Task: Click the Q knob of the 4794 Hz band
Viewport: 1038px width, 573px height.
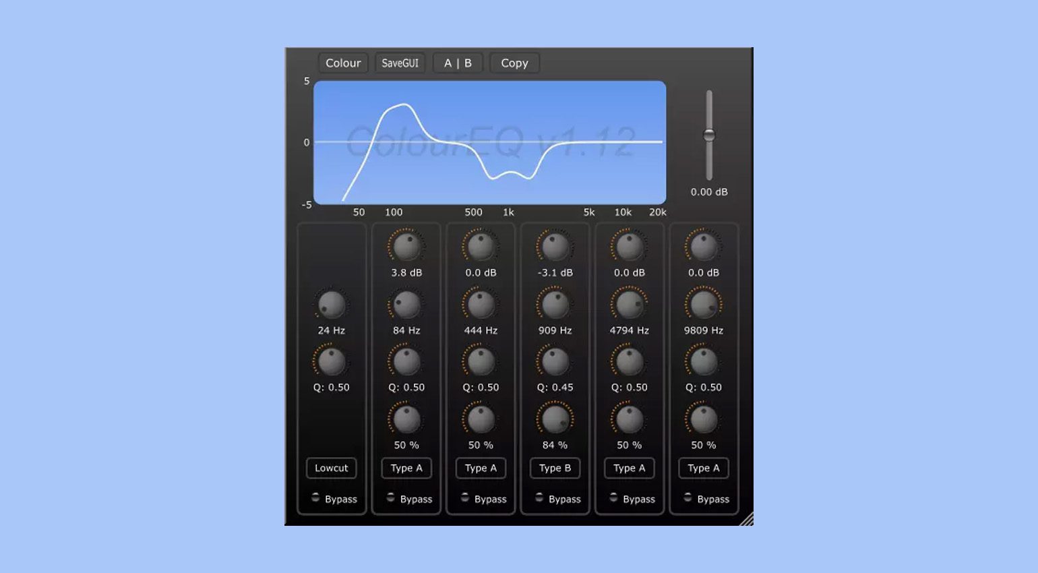Action: click(630, 362)
